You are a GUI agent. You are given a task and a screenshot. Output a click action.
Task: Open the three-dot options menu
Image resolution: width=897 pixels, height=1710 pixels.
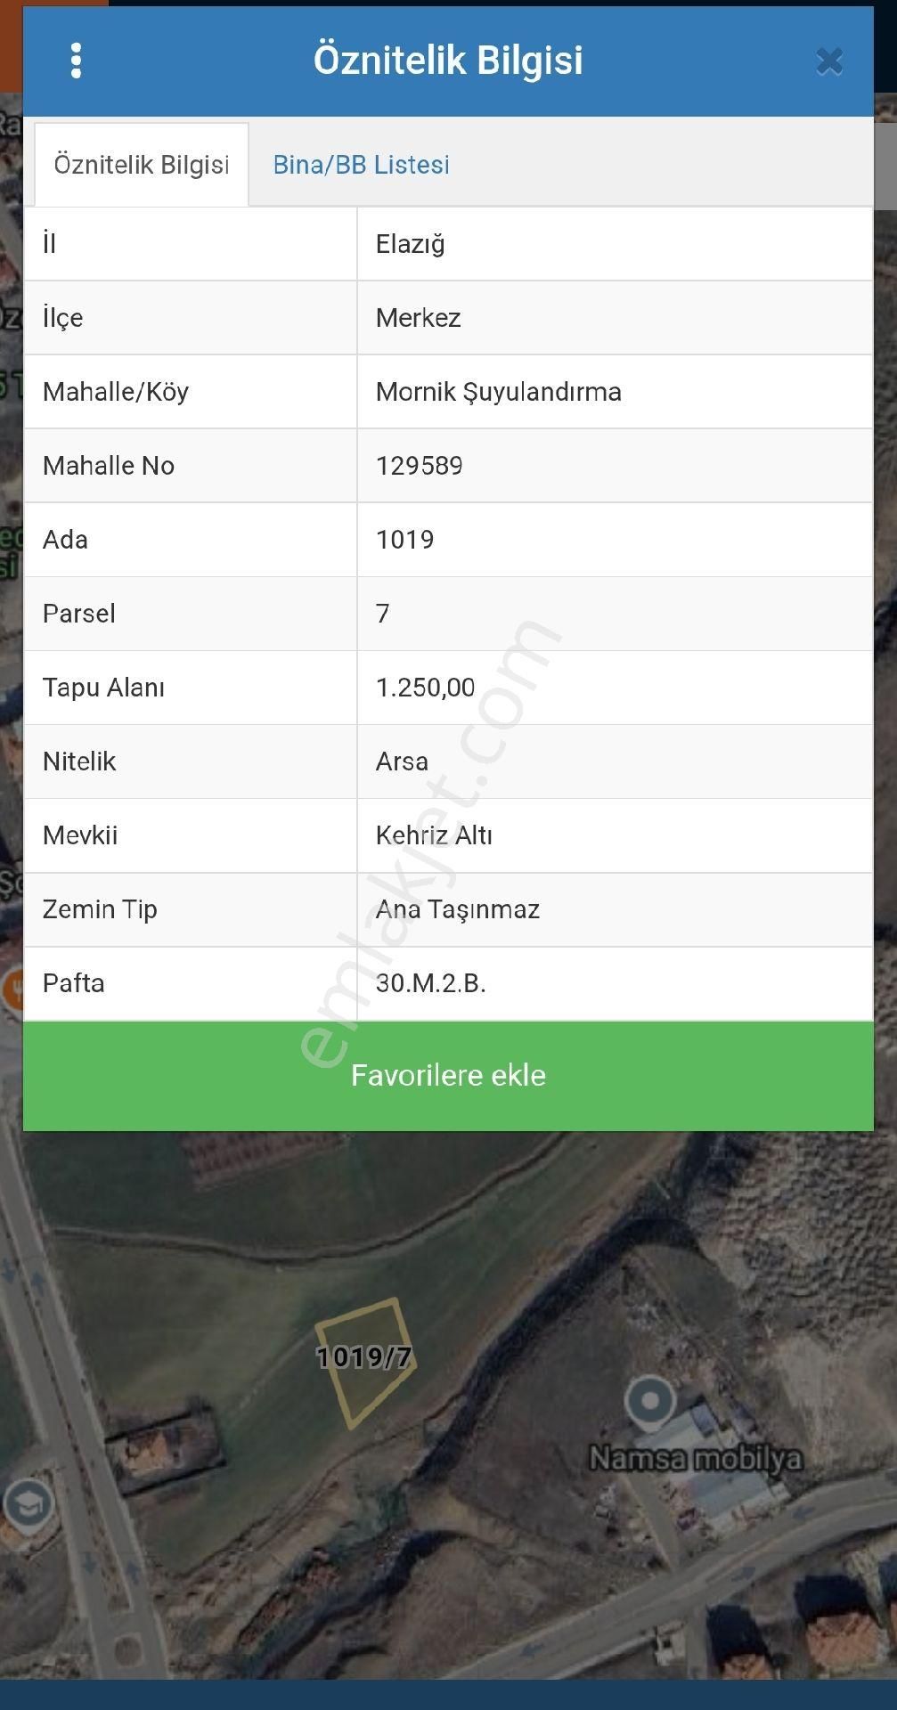76,61
